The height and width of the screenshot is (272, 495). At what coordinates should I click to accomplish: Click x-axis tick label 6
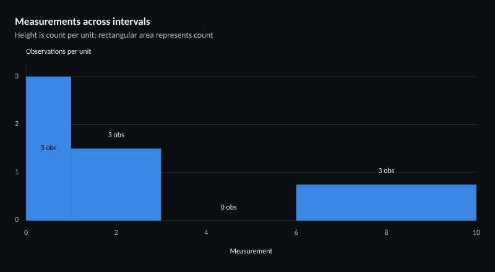[x=296, y=232]
